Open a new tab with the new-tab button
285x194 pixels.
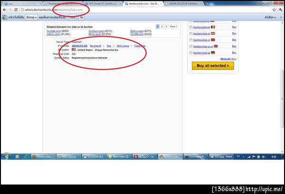pyautogui.click(x=207, y=4)
